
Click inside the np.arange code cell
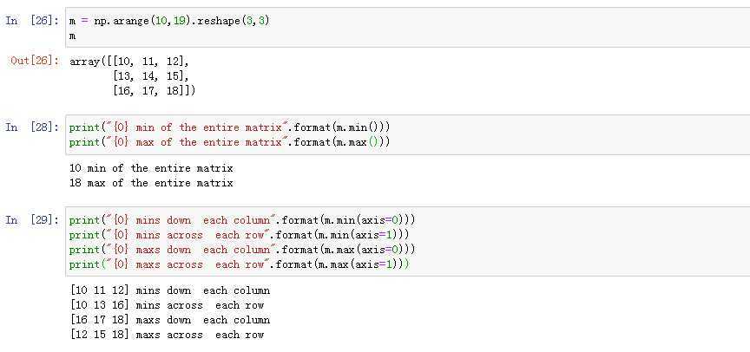click(407, 29)
